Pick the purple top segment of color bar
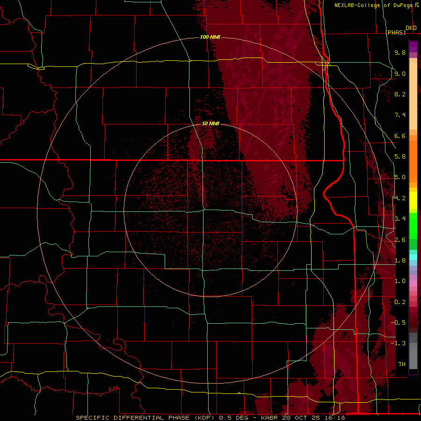The height and width of the screenshot is (421, 421). [x=413, y=47]
